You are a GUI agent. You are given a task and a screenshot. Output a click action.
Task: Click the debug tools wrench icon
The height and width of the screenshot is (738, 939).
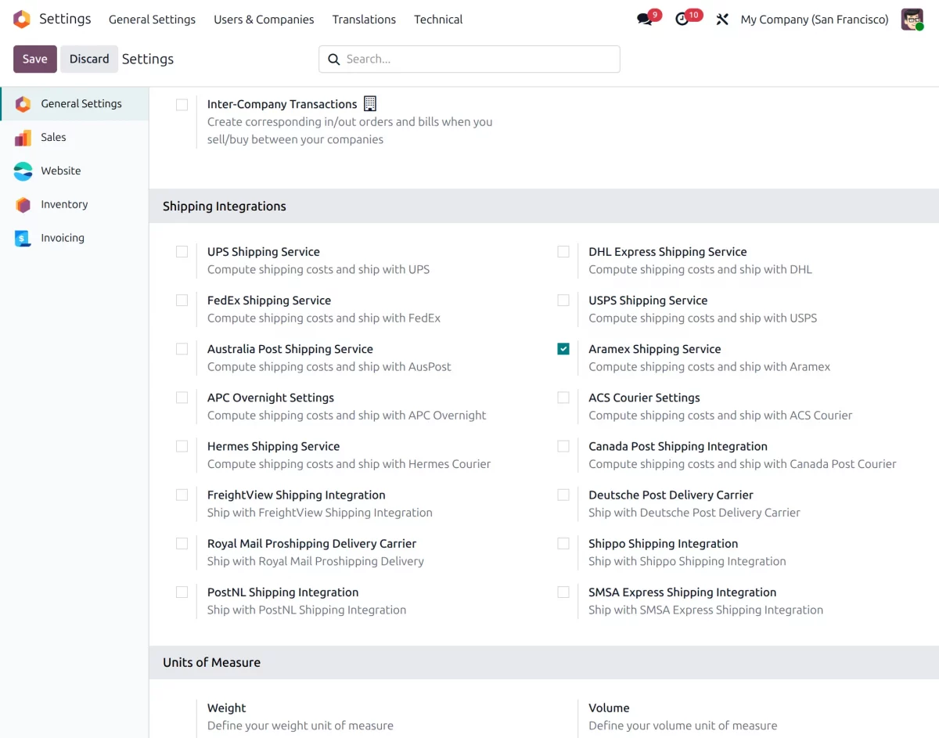tap(722, 20)
